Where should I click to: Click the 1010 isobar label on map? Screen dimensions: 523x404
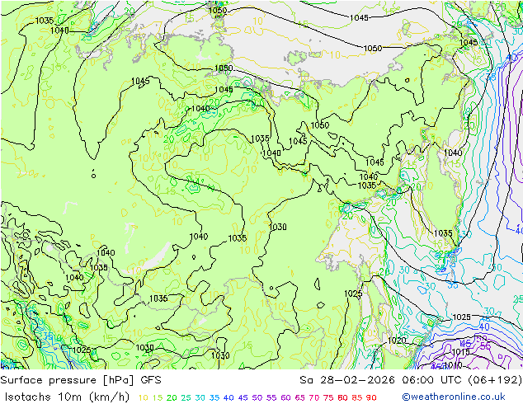point(453,365)
